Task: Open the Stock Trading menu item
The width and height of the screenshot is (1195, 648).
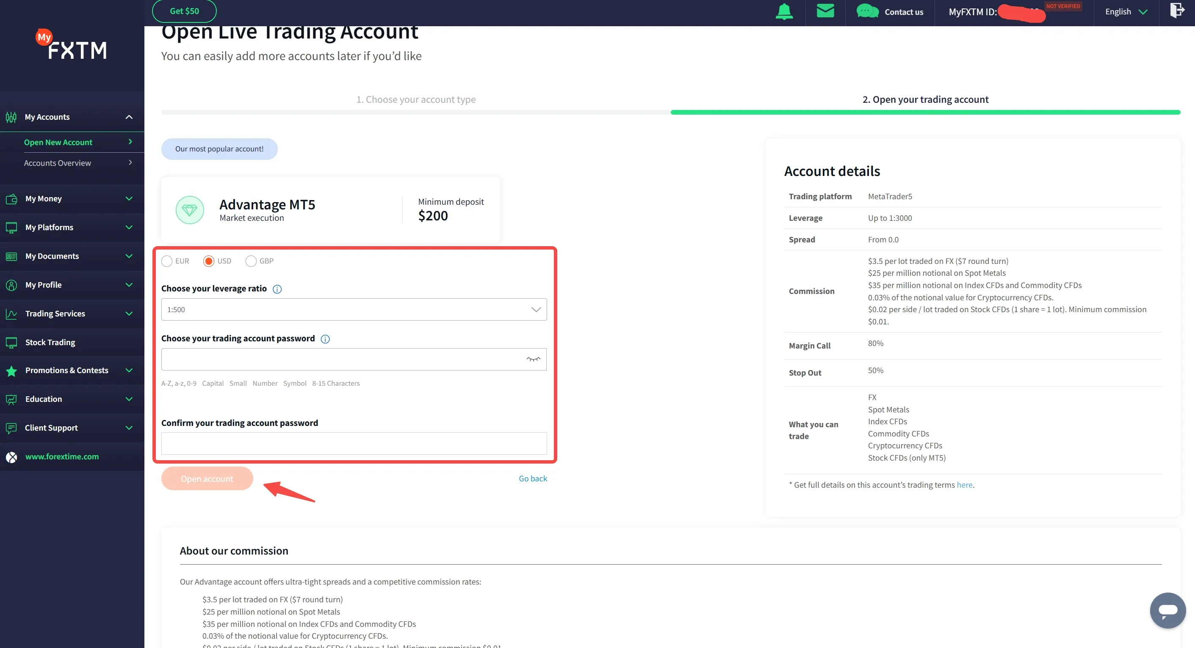Action: pyautogui.click(x=72, y=343)
